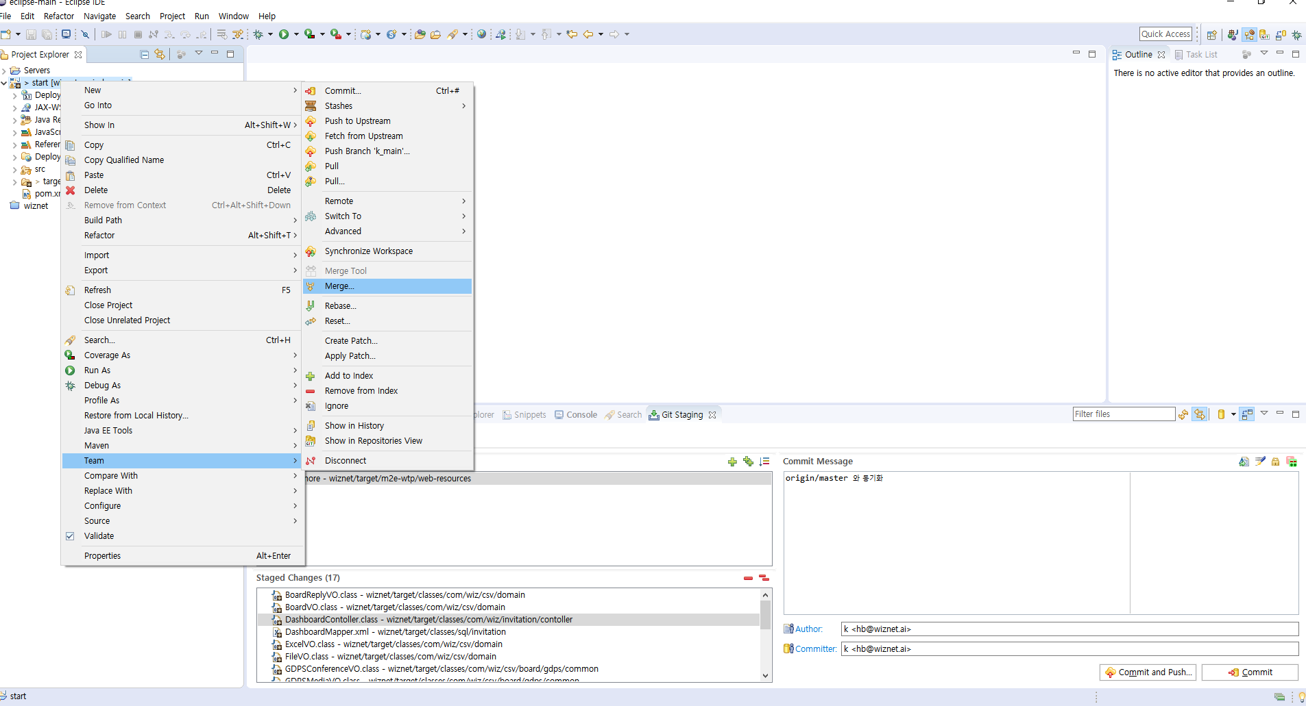
Task: Switch to the Console tab
Action: point(575,415)
